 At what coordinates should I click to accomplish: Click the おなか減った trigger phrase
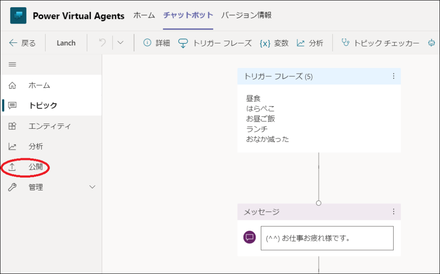[x=267, y=139]
